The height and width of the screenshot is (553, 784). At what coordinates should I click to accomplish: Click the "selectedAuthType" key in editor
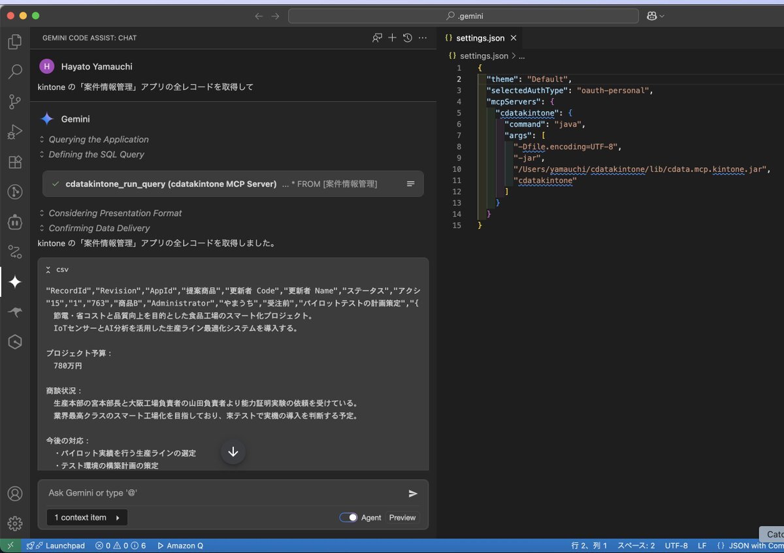tap(528, 90)
